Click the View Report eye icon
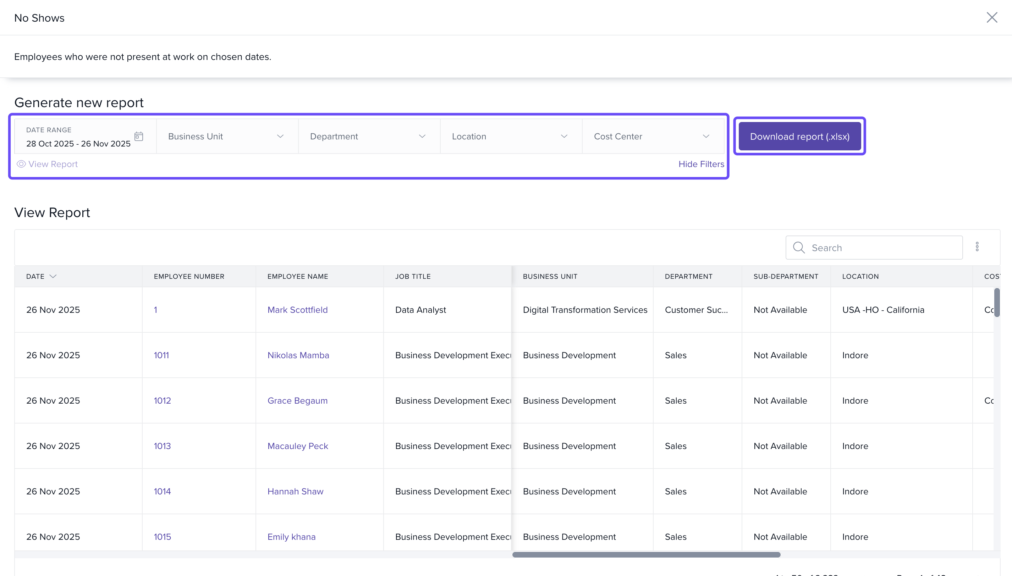Screen dimensions: 1012x576 pyautogui.click(x=21, y=164)
